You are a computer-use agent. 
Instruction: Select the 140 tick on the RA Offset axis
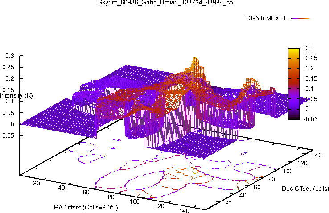[x=184, y=210]
